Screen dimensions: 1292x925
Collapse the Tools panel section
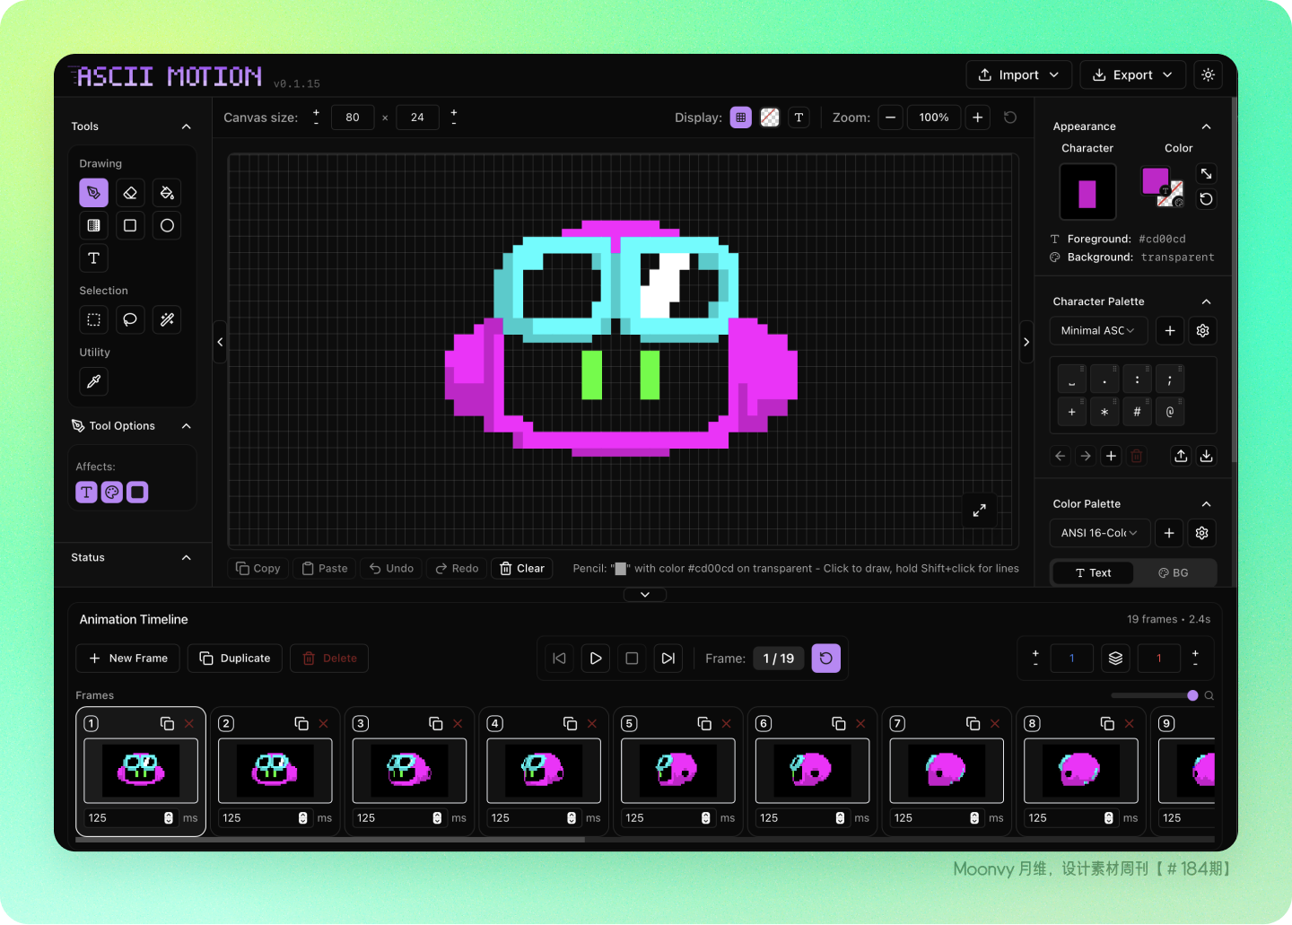click(187, 127)
